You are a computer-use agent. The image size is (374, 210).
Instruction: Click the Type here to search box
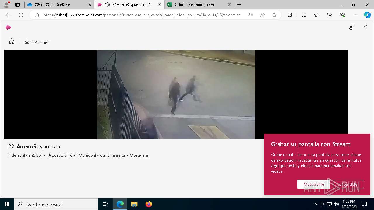[x=56, y=204]
